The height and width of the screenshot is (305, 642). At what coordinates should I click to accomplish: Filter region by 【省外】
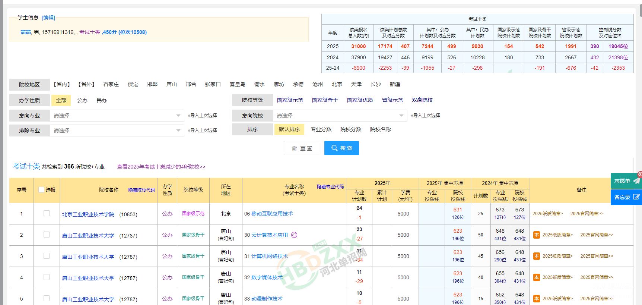click(x=86, y=84)
